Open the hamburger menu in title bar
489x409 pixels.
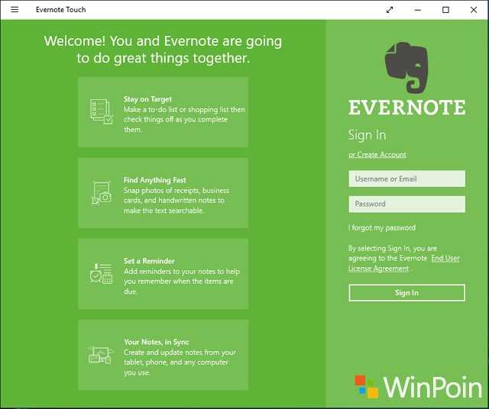coord(15,10)
